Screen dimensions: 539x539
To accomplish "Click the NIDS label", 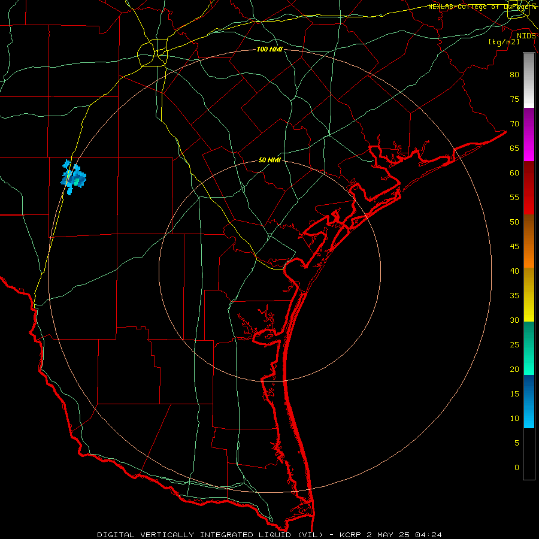I will [526, 36].
